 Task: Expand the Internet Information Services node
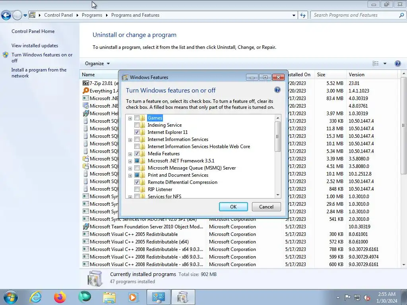130,140
